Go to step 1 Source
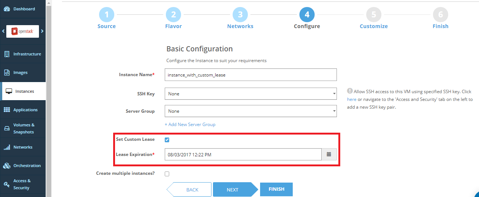The height and width of the screenshot is (197, 479). click(106, 15)
